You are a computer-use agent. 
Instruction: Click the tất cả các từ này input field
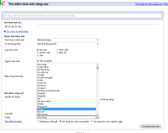(x=97, y=27)
